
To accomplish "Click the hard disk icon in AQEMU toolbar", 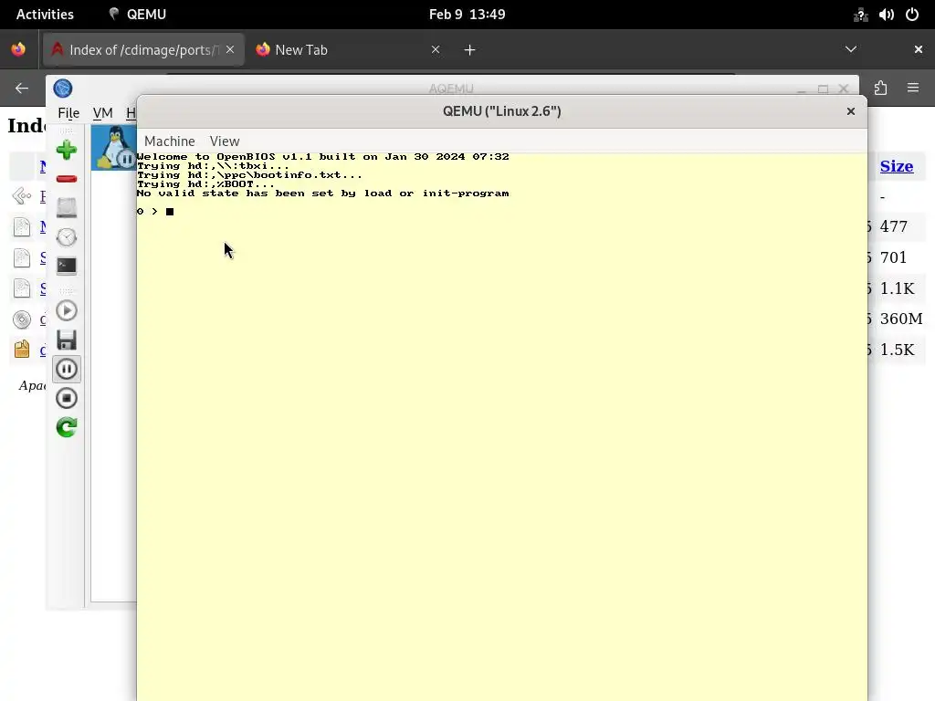I will 66,207.
